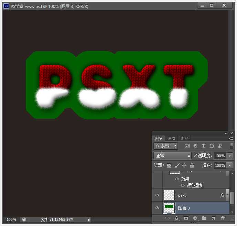
Task: Hide 图层 3 with its eye icon
Action: tap(157, 208)
